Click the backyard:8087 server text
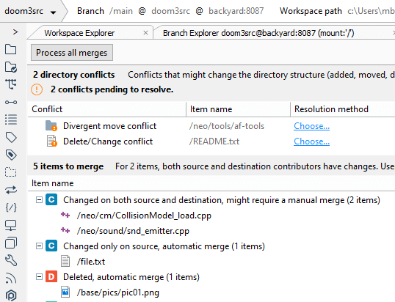 (236, 11)
